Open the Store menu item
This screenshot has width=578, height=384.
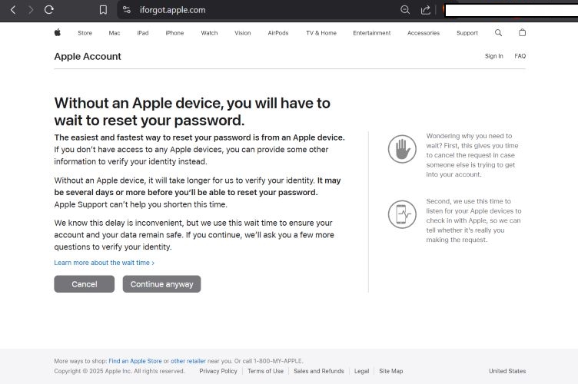coord(85,33)
